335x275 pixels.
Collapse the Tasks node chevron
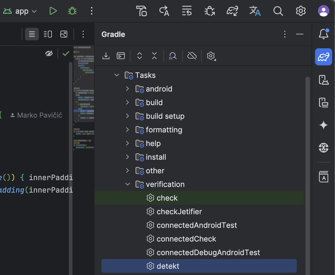(117, 75)
